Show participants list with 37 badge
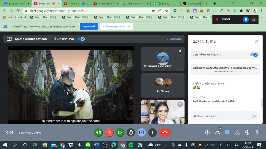This screenshot has width=266, height=149. point(218,132)
